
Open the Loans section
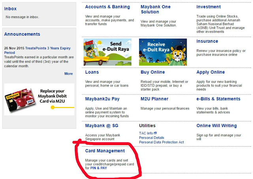click(92, 72)
